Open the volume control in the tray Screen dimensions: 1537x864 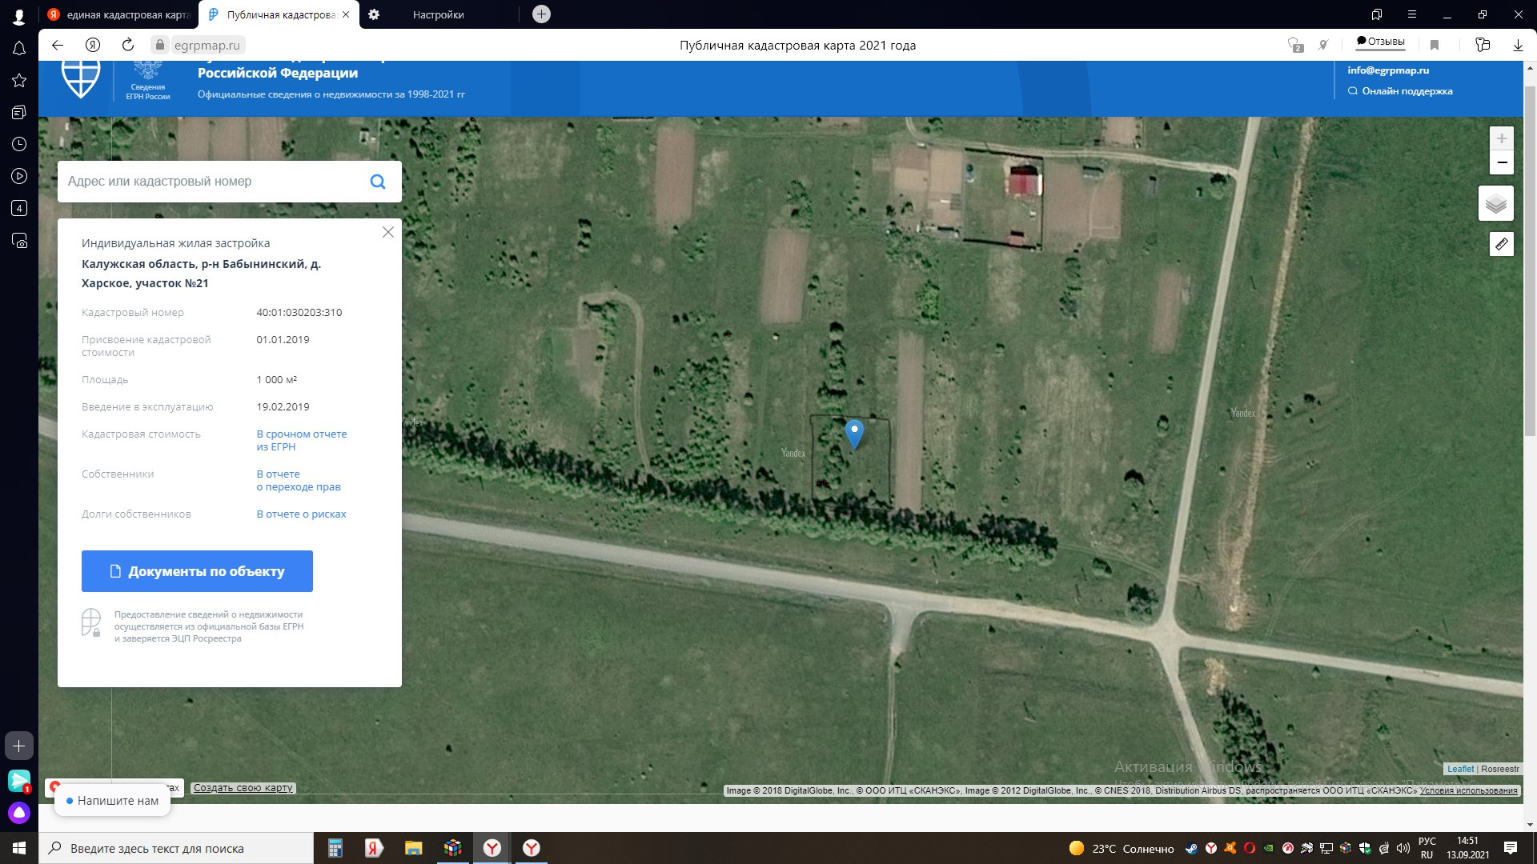point(1403,848)
